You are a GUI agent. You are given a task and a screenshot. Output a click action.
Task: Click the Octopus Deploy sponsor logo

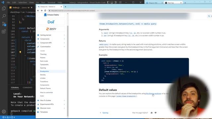click(x=51, y=15)
